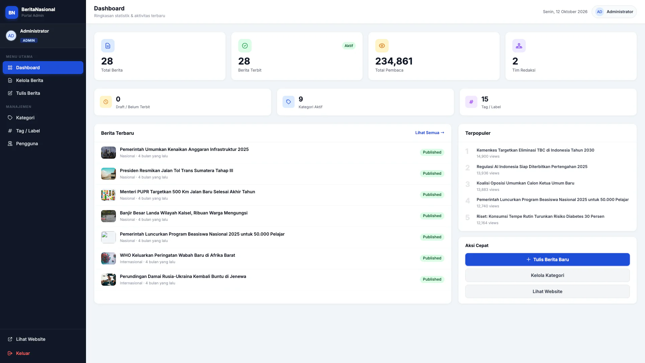Click thumbnail of Banjir Besar Kalsel news
The width and height of the screenshot is (645, 363).
tap(109, 216)
